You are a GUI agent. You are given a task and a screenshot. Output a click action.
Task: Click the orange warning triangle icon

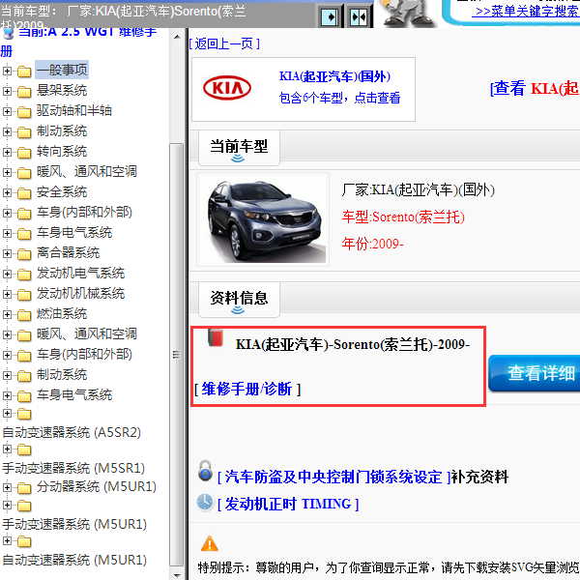pyautogui.click(x=210, y=543)
